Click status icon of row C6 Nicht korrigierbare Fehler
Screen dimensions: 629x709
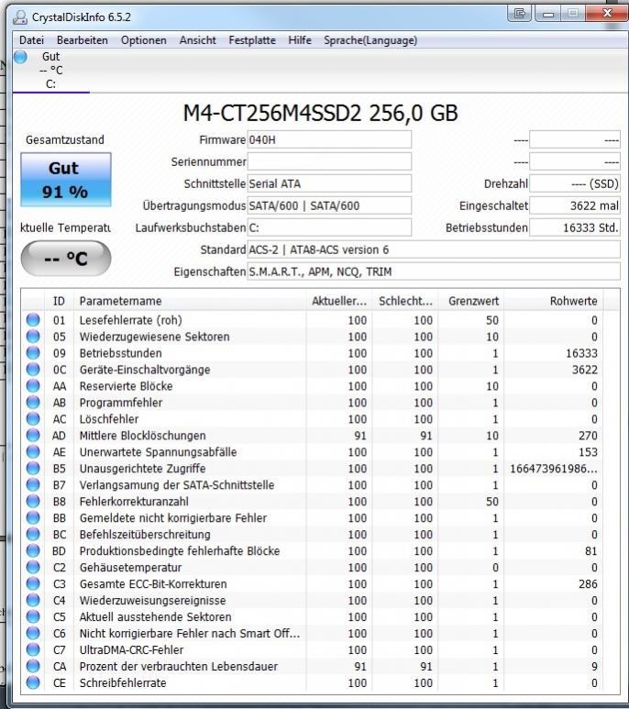coord(33,633)
